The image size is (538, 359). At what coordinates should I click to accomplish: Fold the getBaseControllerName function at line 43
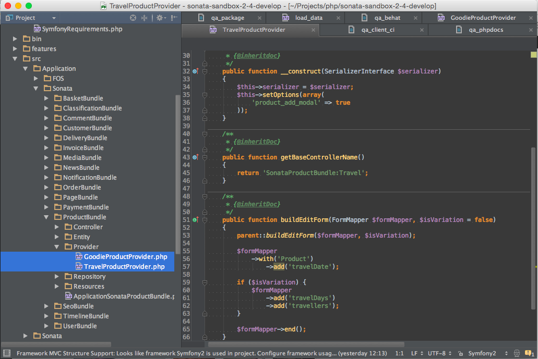[x=205, y=157]
